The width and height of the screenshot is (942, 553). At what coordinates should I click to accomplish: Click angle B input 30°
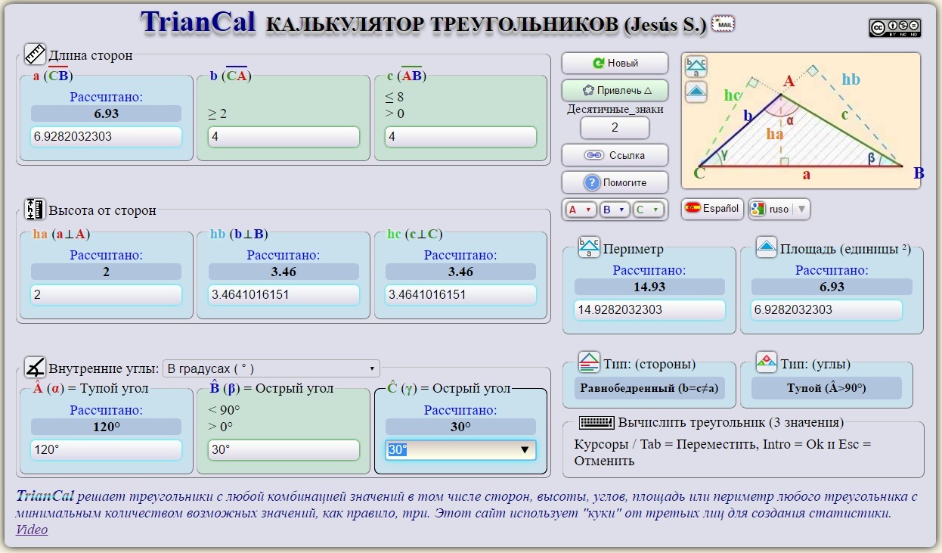tap(284, 450)
